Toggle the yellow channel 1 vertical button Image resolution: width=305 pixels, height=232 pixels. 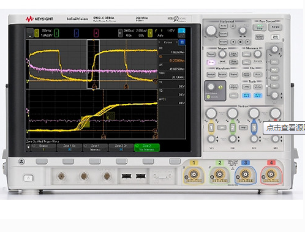(211, 127)
